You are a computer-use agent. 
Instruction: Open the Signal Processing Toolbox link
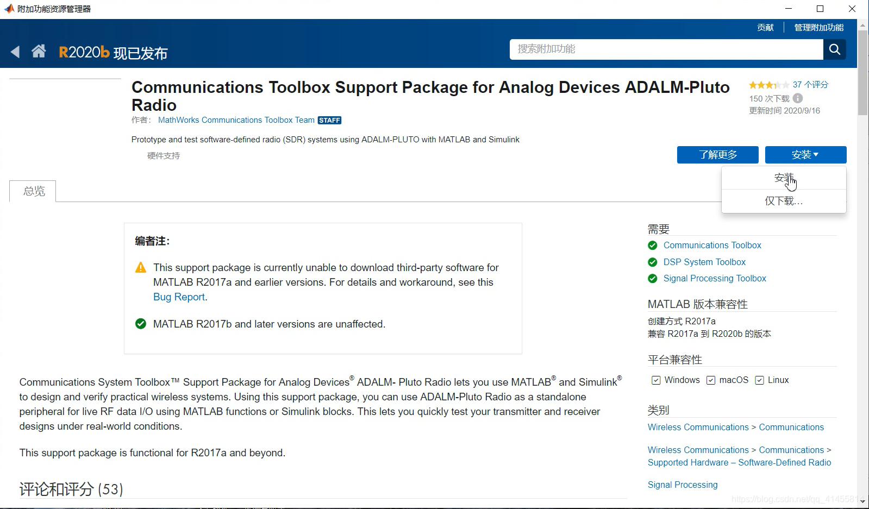coord(715,279)
